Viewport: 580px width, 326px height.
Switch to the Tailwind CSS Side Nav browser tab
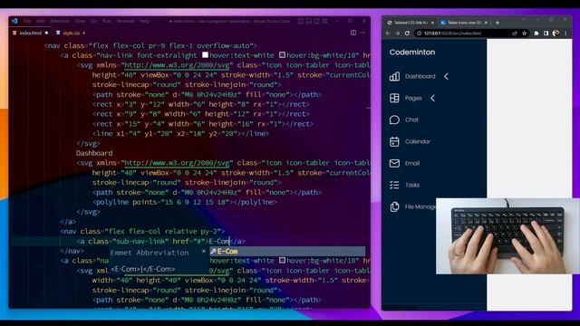click(411, 23)
